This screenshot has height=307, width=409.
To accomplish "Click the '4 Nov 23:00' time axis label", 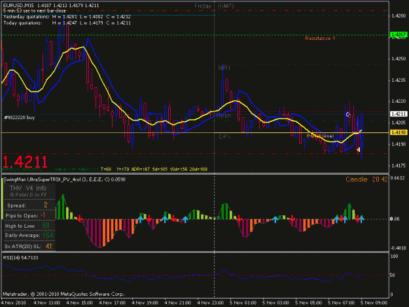I will coord(210,303).
